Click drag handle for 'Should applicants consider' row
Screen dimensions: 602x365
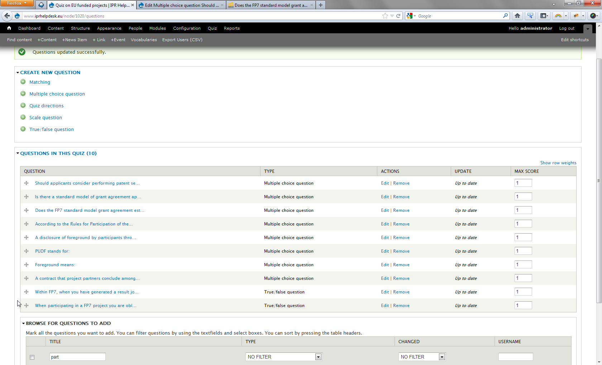click(26, 183)
